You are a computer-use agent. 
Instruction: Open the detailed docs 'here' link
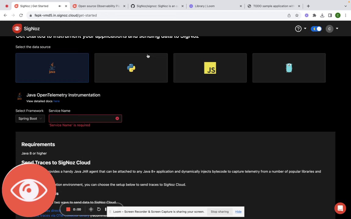click(56, 101)
